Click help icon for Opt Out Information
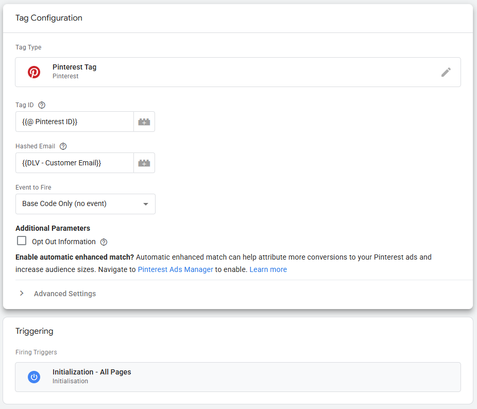 pos(104,242)
